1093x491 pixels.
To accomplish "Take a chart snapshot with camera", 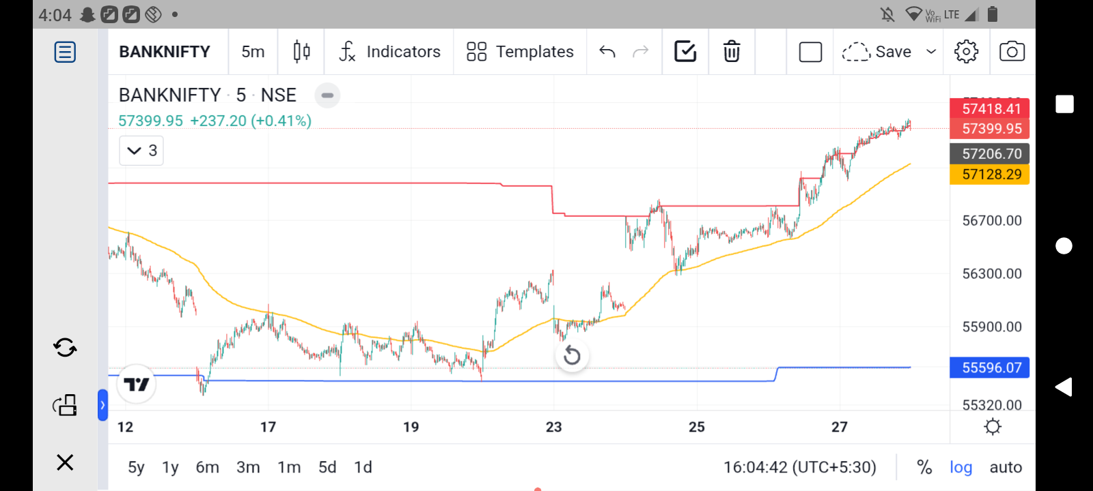I will (1012, 52).
